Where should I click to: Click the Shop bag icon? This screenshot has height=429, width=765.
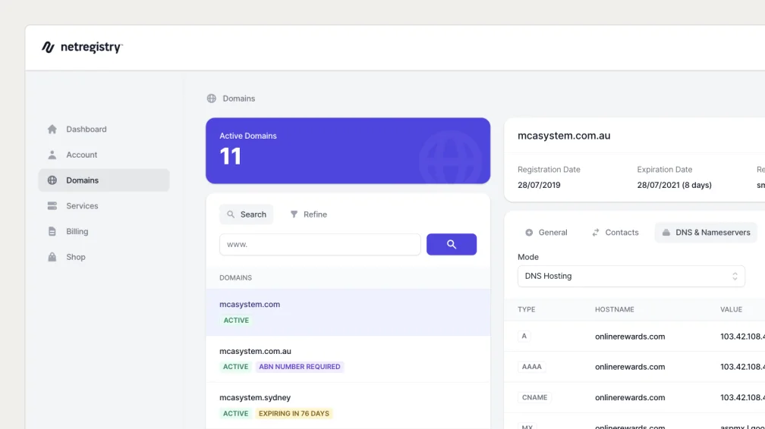pyautogui.click(x=52, y=257)
